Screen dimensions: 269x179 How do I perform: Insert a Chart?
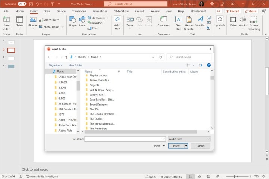click(93, 28)
